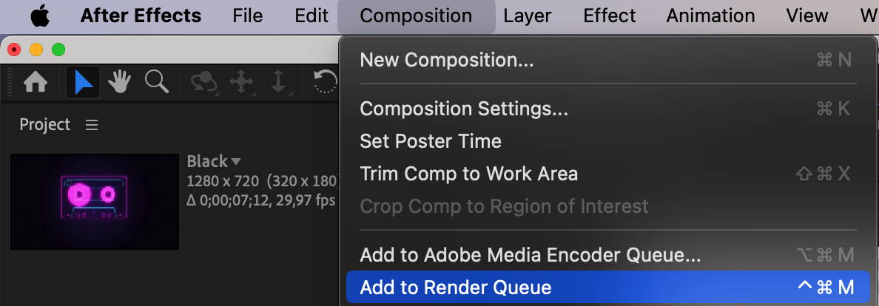
Task: Click the neon cassette composition thumbnail
Action: coord(95,201)
